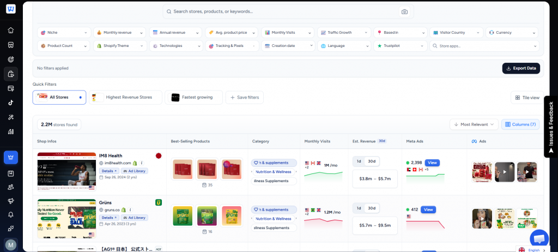The image size is (558, 252).
Task: Expand the Visitor Country filter
Action: click(457, 32)
